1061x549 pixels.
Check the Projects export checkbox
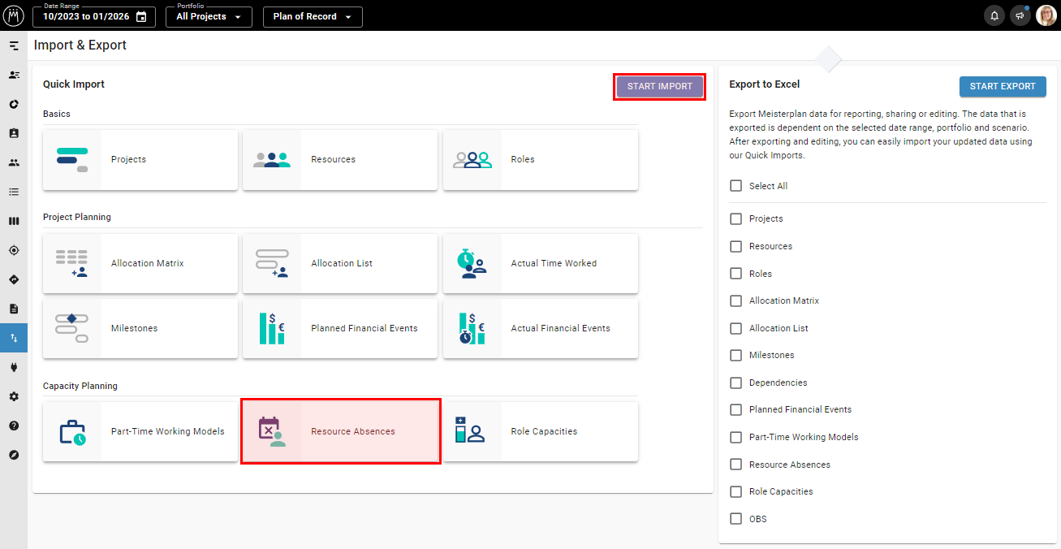pyautogui.click(x=736, y=218)
